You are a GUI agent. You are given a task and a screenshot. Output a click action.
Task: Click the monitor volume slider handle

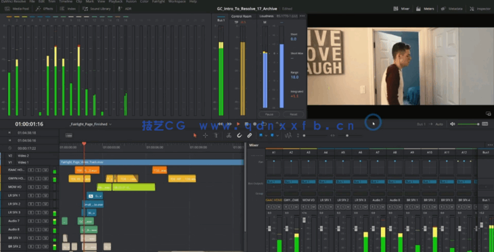point(478,124)
